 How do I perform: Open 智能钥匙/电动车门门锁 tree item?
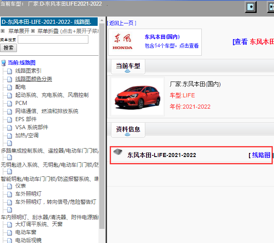(x=50, y=179)
